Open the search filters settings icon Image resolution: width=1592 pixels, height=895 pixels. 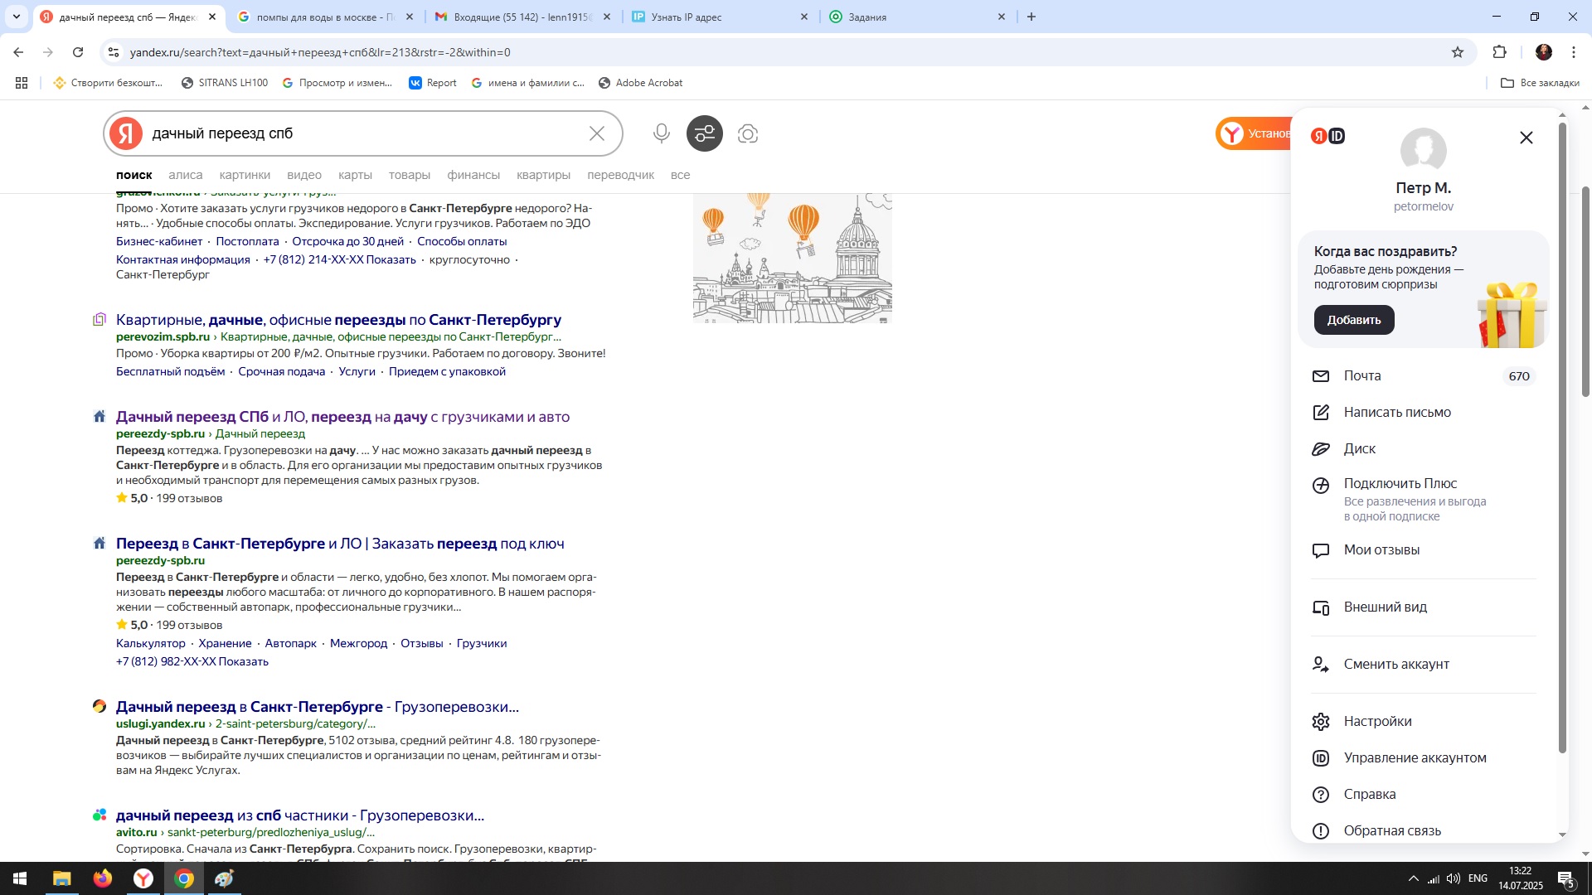(x=705, y=133)
